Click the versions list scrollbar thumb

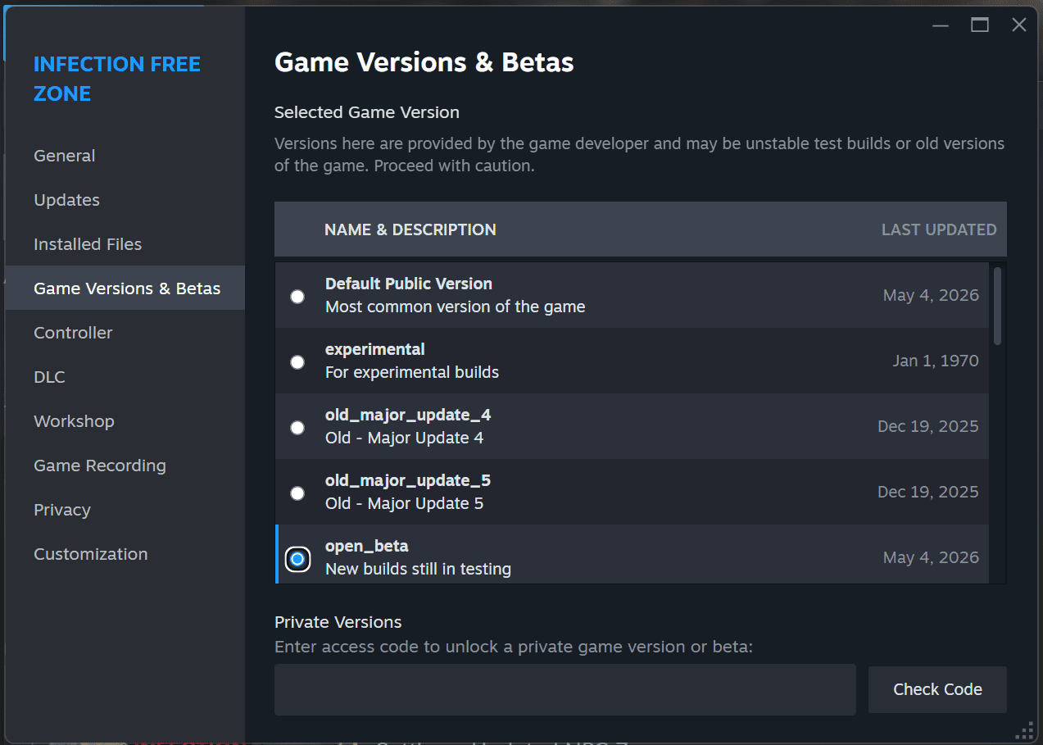point(997,306)
